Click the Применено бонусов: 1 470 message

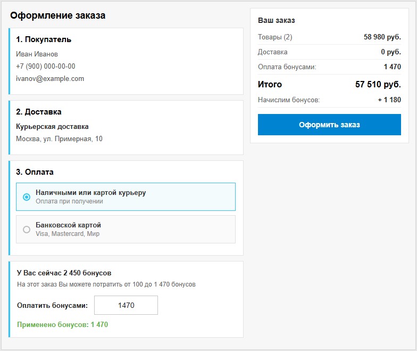(63, 325)
